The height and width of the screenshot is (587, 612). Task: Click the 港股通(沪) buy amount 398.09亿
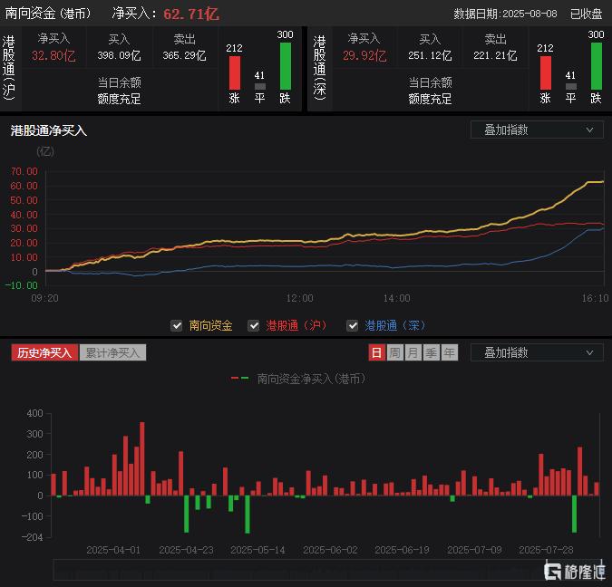(x=119, y=55)
